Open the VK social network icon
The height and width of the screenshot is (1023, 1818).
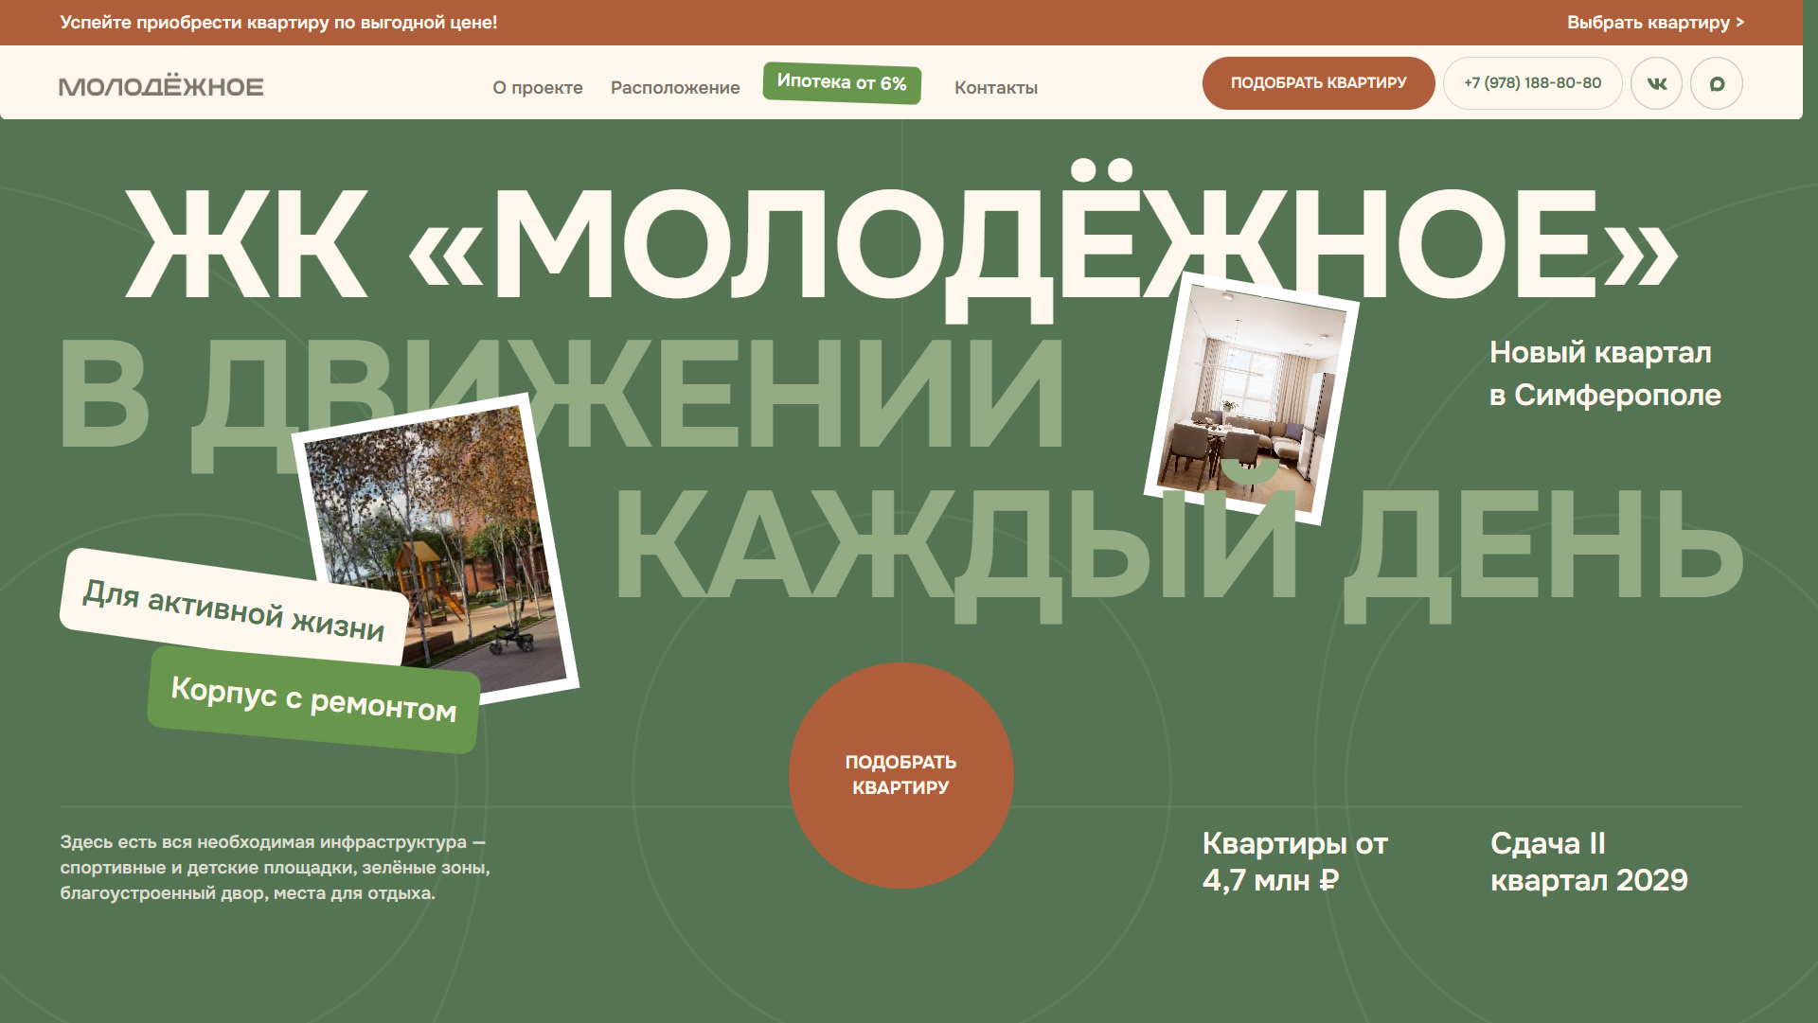click(1656, 83)
